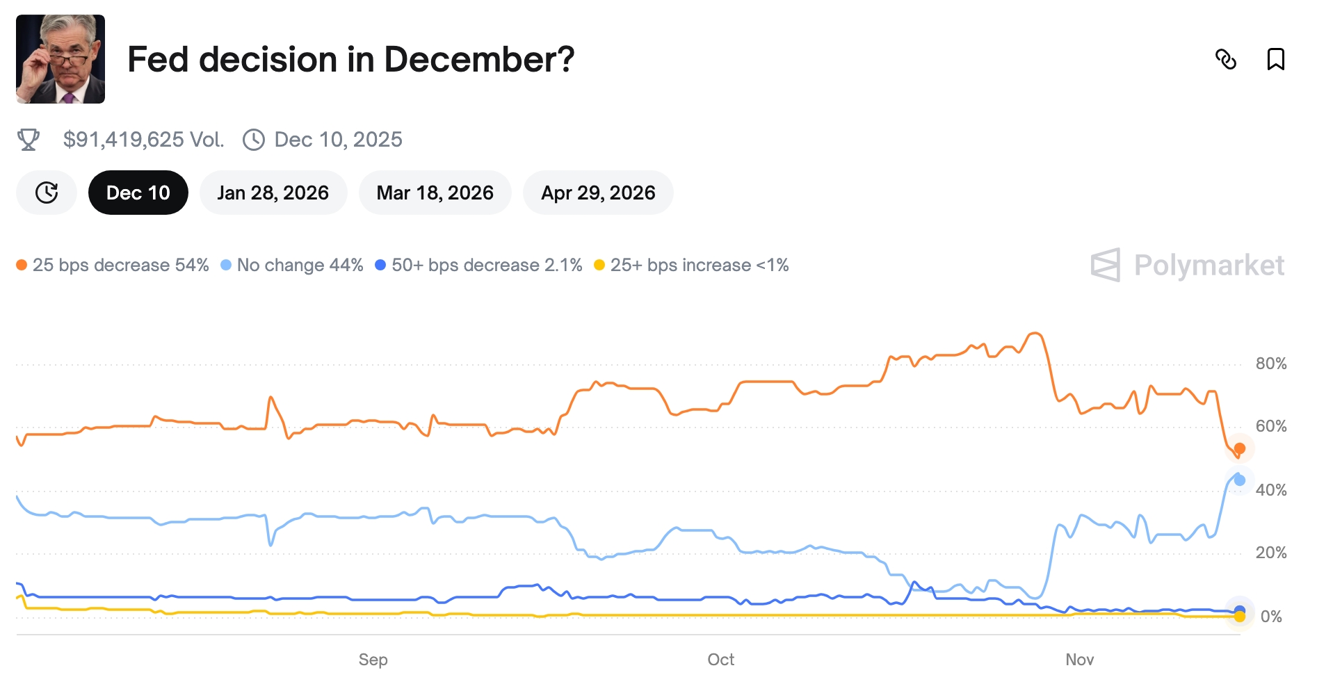Open the Apr 29, 2026 market view
This screenshot has width=1317, height=684.
[598, 193]
